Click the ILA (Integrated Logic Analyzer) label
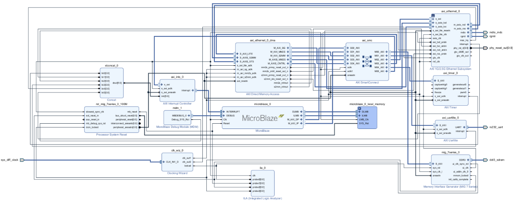 (263, 198)
